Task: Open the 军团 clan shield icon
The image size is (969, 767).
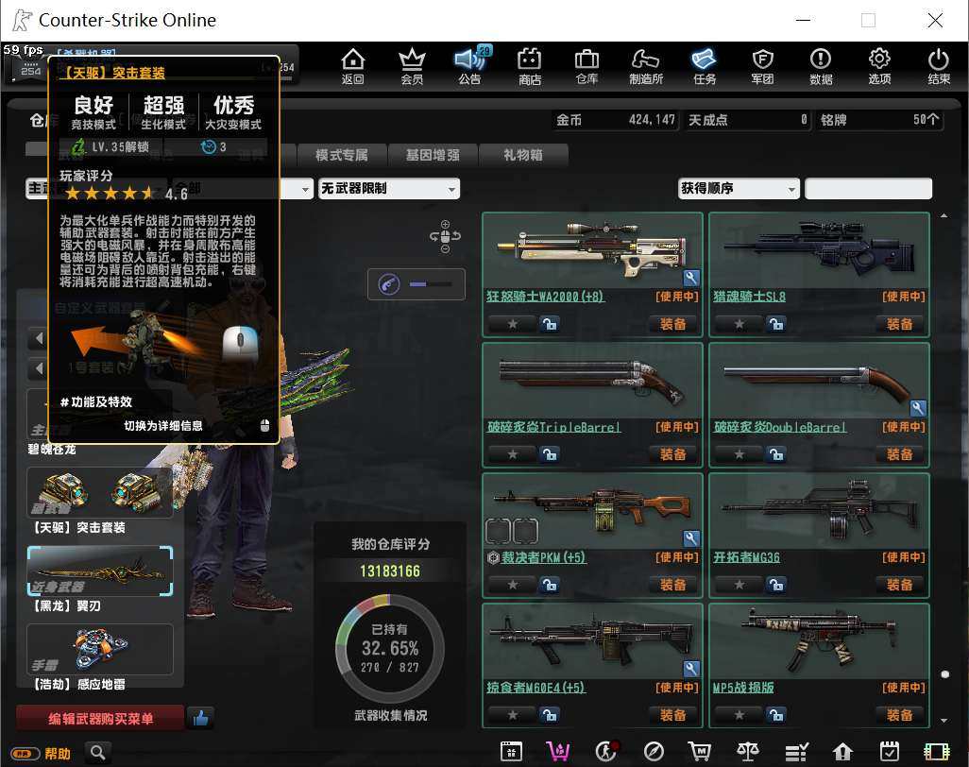Action: tap(762, 66)
